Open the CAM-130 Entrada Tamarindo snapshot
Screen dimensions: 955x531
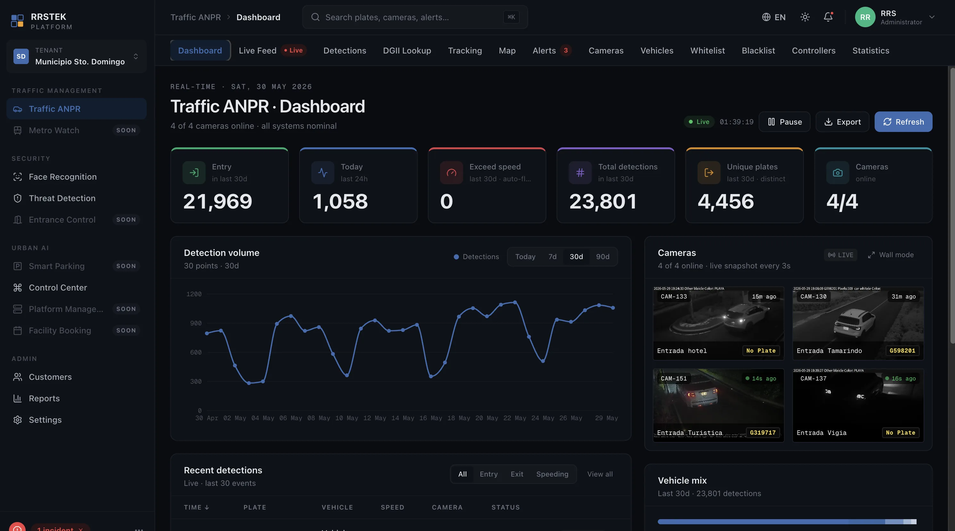pyautogui.click(x=858, y=323)
